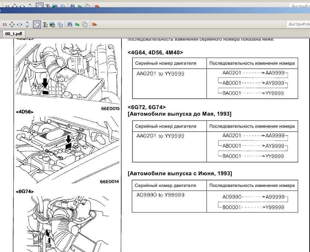This screenshot has width=310, height=252.
Task: Click the green double-arrow icon
Action: coord(77,24)
